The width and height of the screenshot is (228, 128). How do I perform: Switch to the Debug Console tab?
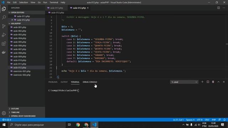click(90, 82)
